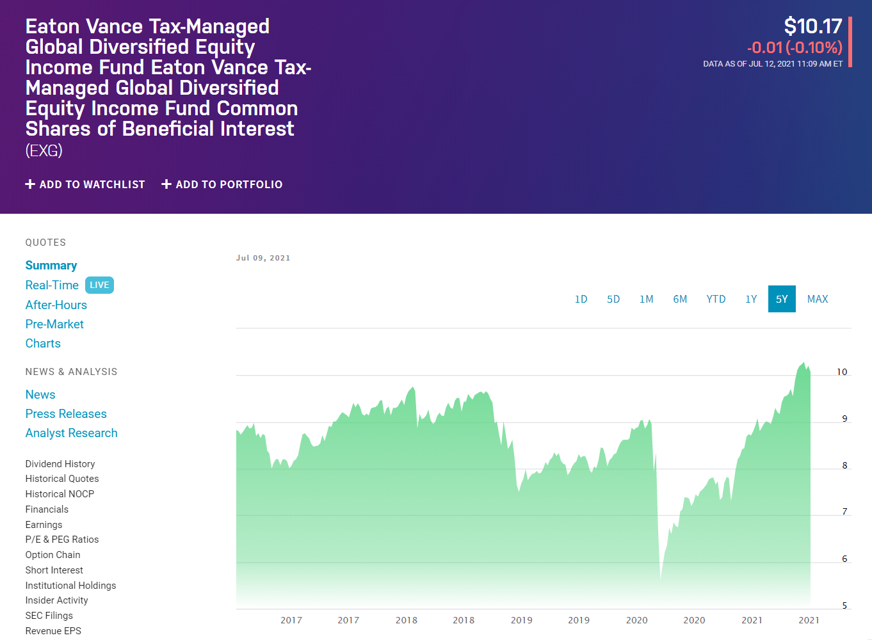Open the Option Chain link

click(52, 555)
